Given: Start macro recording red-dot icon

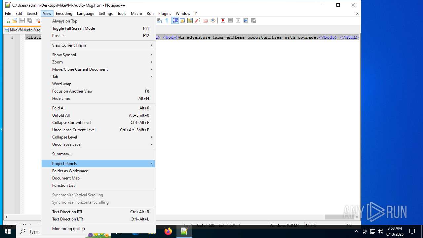Looking at the screenshot, I should [223, 20].
